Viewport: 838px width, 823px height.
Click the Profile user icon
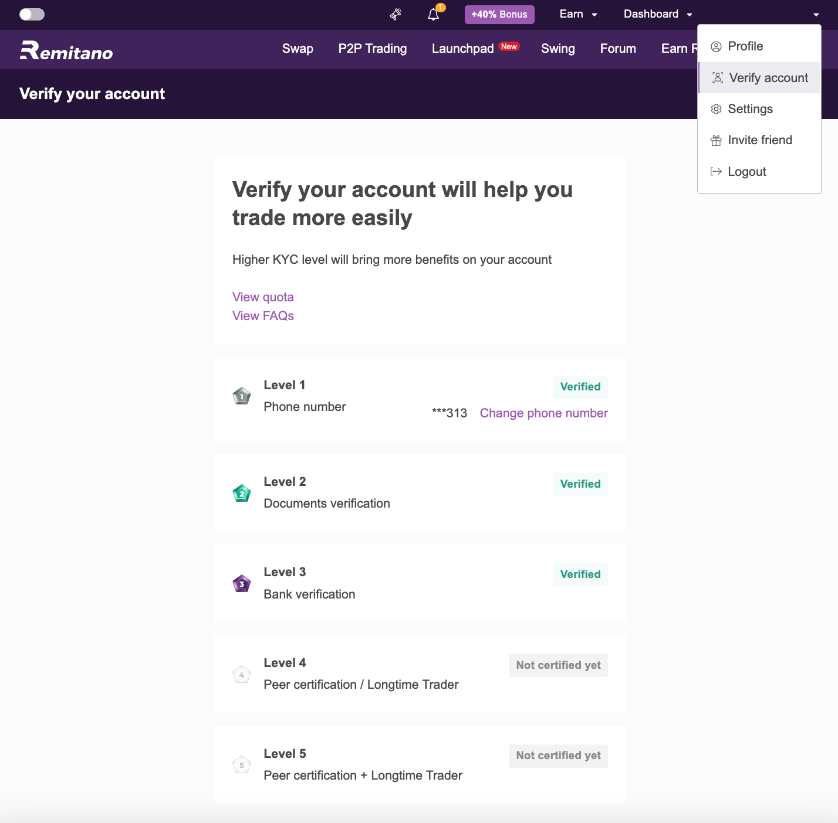click(x=716, y=46)
